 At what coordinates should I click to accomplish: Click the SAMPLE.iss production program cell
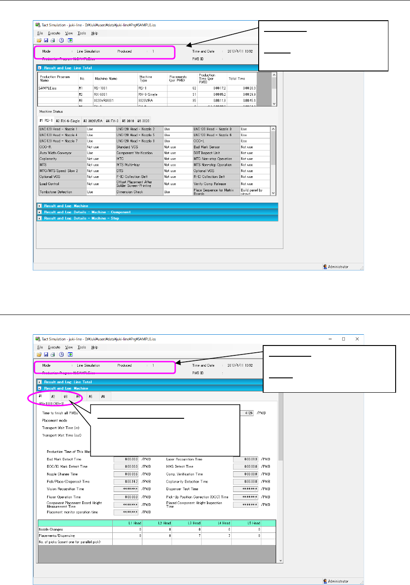pyautogui.click(x=58, y=89)
